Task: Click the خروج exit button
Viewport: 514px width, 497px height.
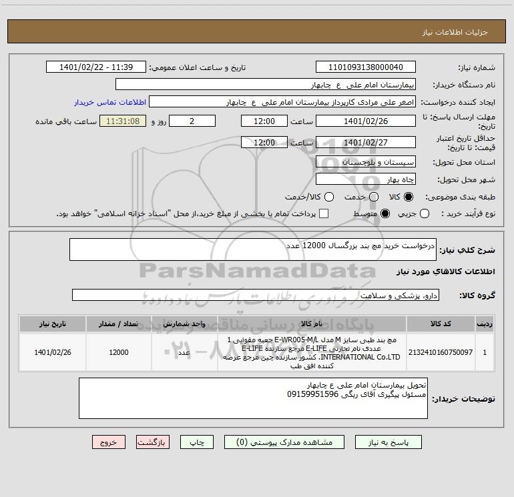Action: coord(109,442)
